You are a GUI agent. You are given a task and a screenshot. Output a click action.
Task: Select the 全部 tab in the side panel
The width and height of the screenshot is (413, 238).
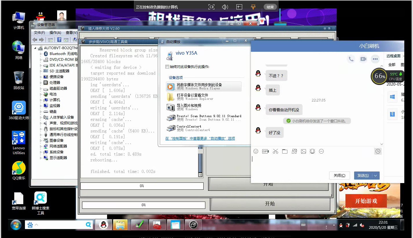click(392, 65)
